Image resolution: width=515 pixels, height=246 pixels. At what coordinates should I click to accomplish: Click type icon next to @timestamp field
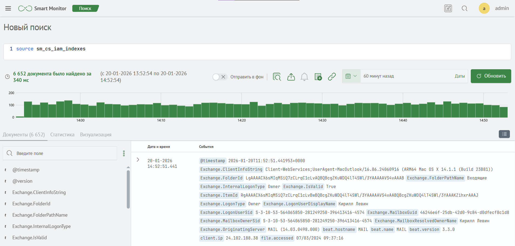5,170
